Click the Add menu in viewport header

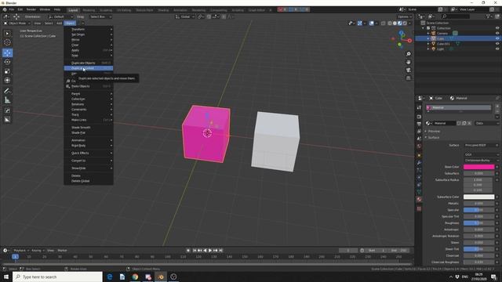(60, 23)
